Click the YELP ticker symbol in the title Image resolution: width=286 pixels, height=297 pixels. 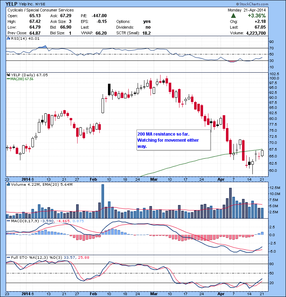[11, 4]
